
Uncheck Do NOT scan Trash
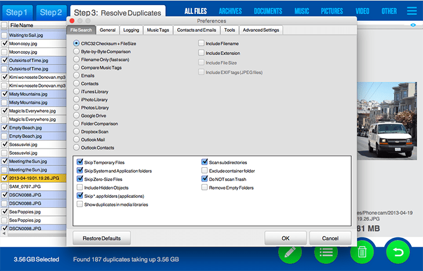pyautogui.click(x=205, y=179)
